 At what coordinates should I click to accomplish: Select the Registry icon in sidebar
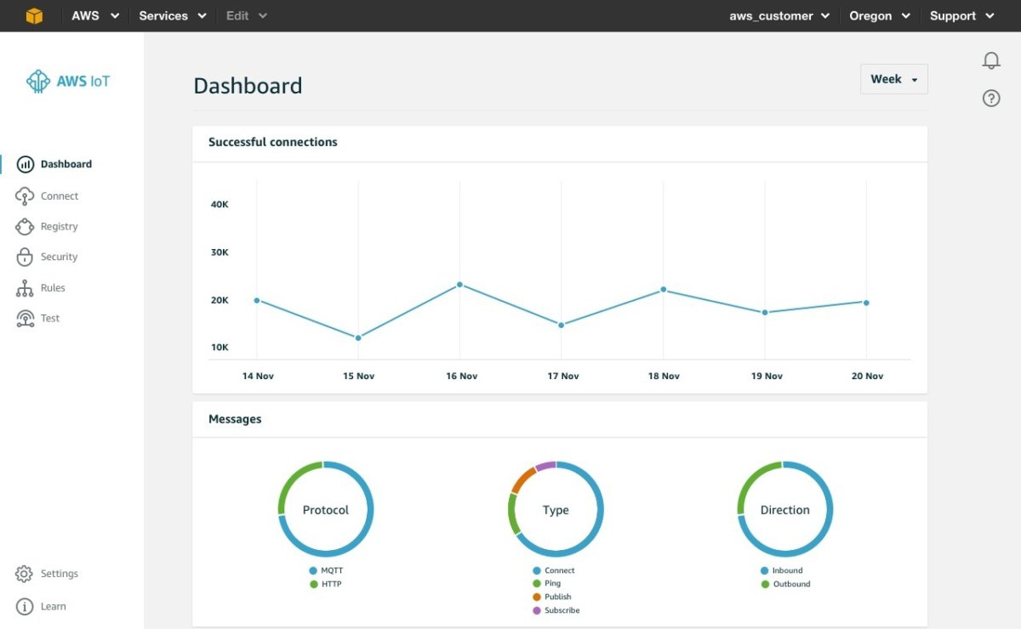(x=25, y=227)
